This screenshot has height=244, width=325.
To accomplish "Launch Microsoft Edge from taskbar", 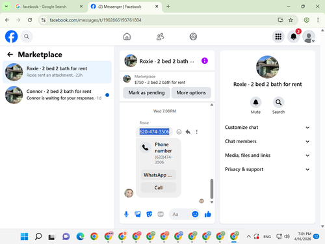I will click(x=80, y=236).
